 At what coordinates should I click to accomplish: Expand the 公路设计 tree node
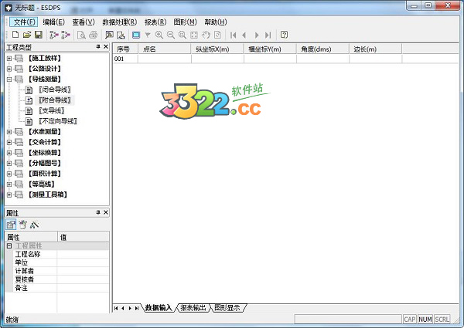9,69
